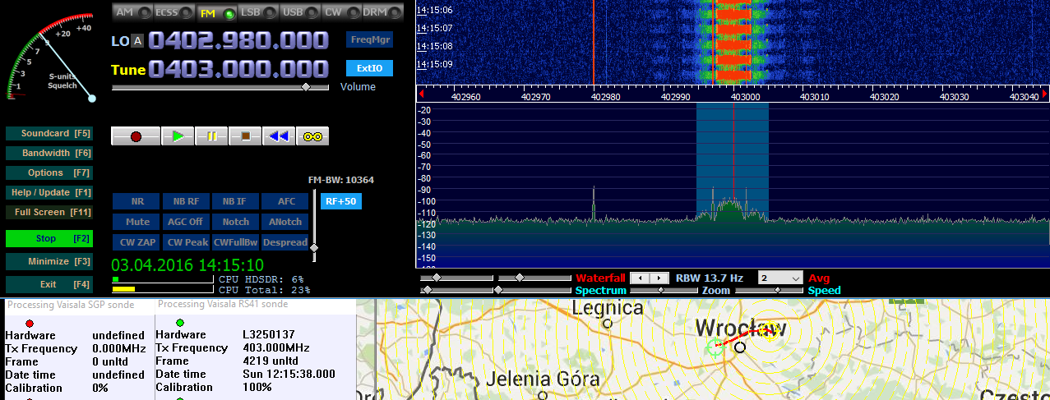Open Help / Update [F1]
Image resolution: width=1050 pixels, height=400 pixels.
pos(49,192)
